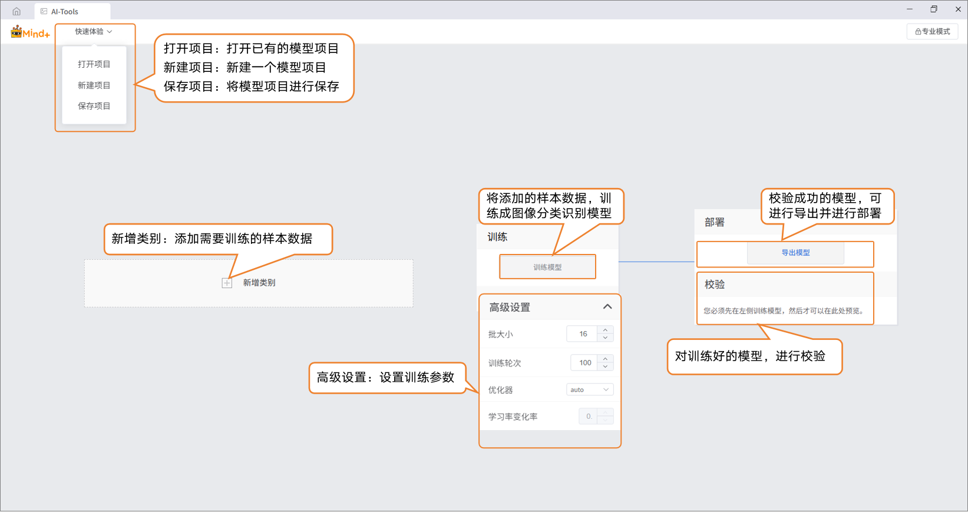Click the 学习率变化率 input field

tap(589, 417)
